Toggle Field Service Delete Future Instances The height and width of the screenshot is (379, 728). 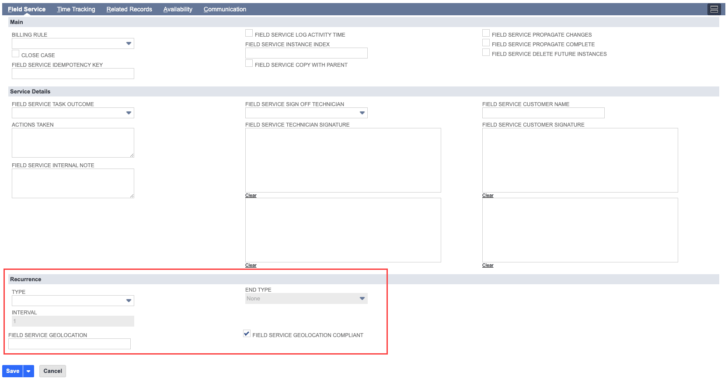(486, 52)
